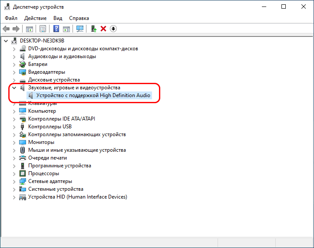The image size is (314, 248).
Task: Select Устройства HID (Human Interface Devices) label
Action: click(x=77, y=197)
